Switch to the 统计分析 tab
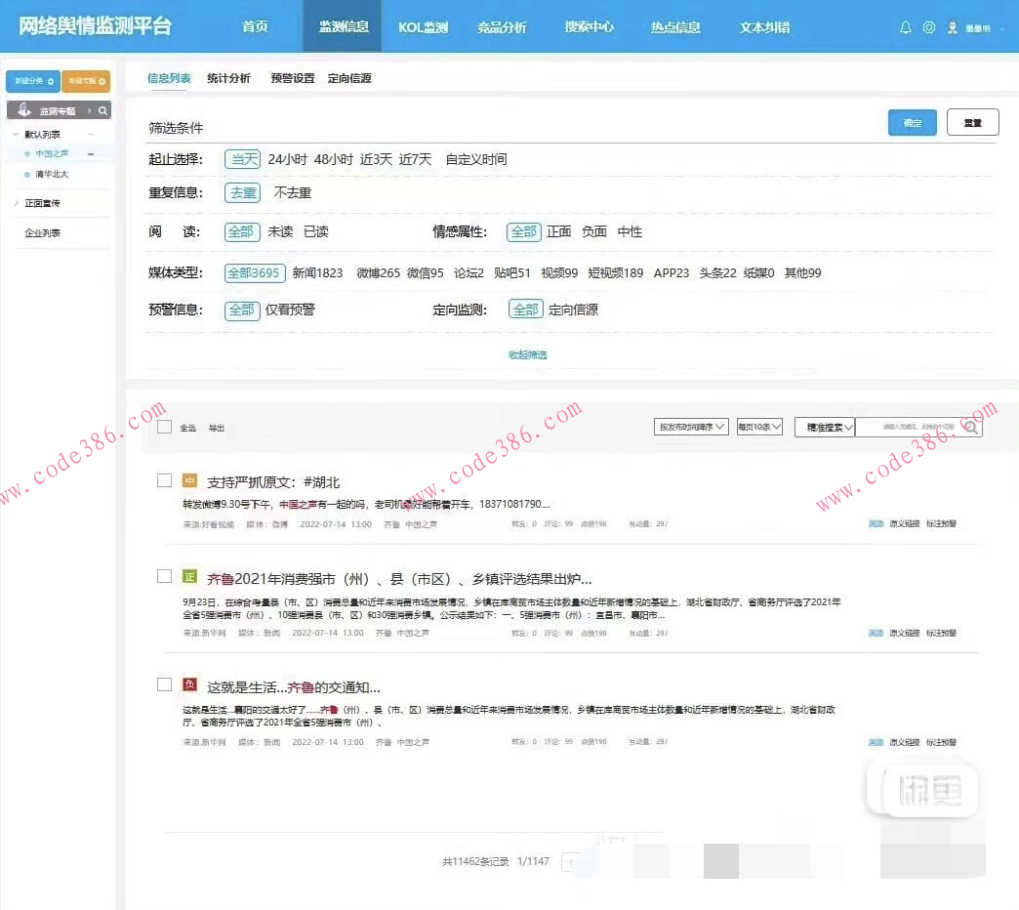 coord(226,78)
